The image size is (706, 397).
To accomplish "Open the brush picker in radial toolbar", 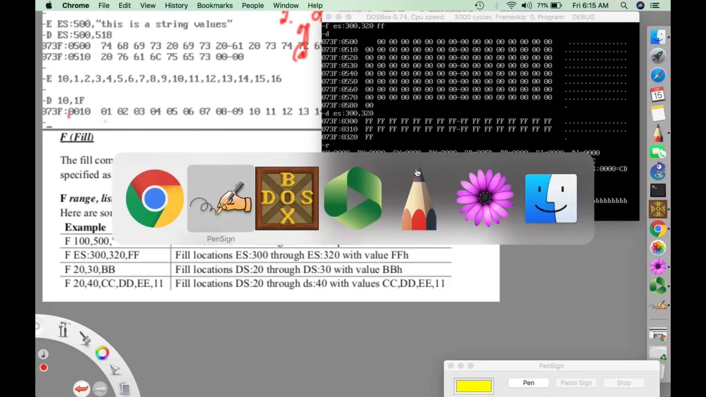I will tap(84, 337).
